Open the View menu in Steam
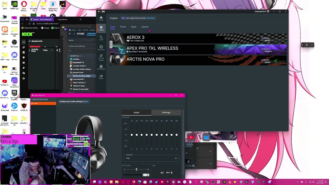Viewport: 329px width, 185px height. 79,30
